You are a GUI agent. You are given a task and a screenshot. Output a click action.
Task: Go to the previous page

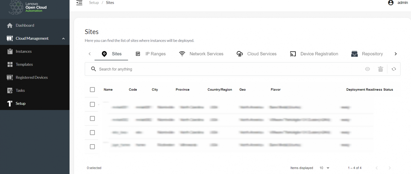377,168
